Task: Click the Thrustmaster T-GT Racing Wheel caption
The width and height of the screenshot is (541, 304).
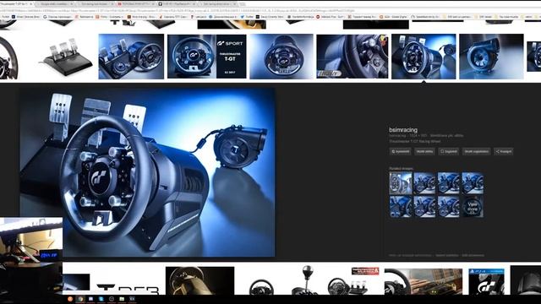Action: pyautogui.click(x=414, y=141)
